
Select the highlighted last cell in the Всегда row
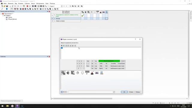click(106, 19)
